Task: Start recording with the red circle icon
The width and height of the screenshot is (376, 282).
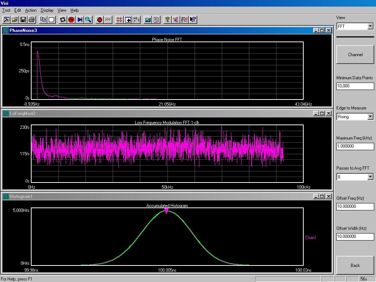Action: pyautogui.click(x=100, y=20)
